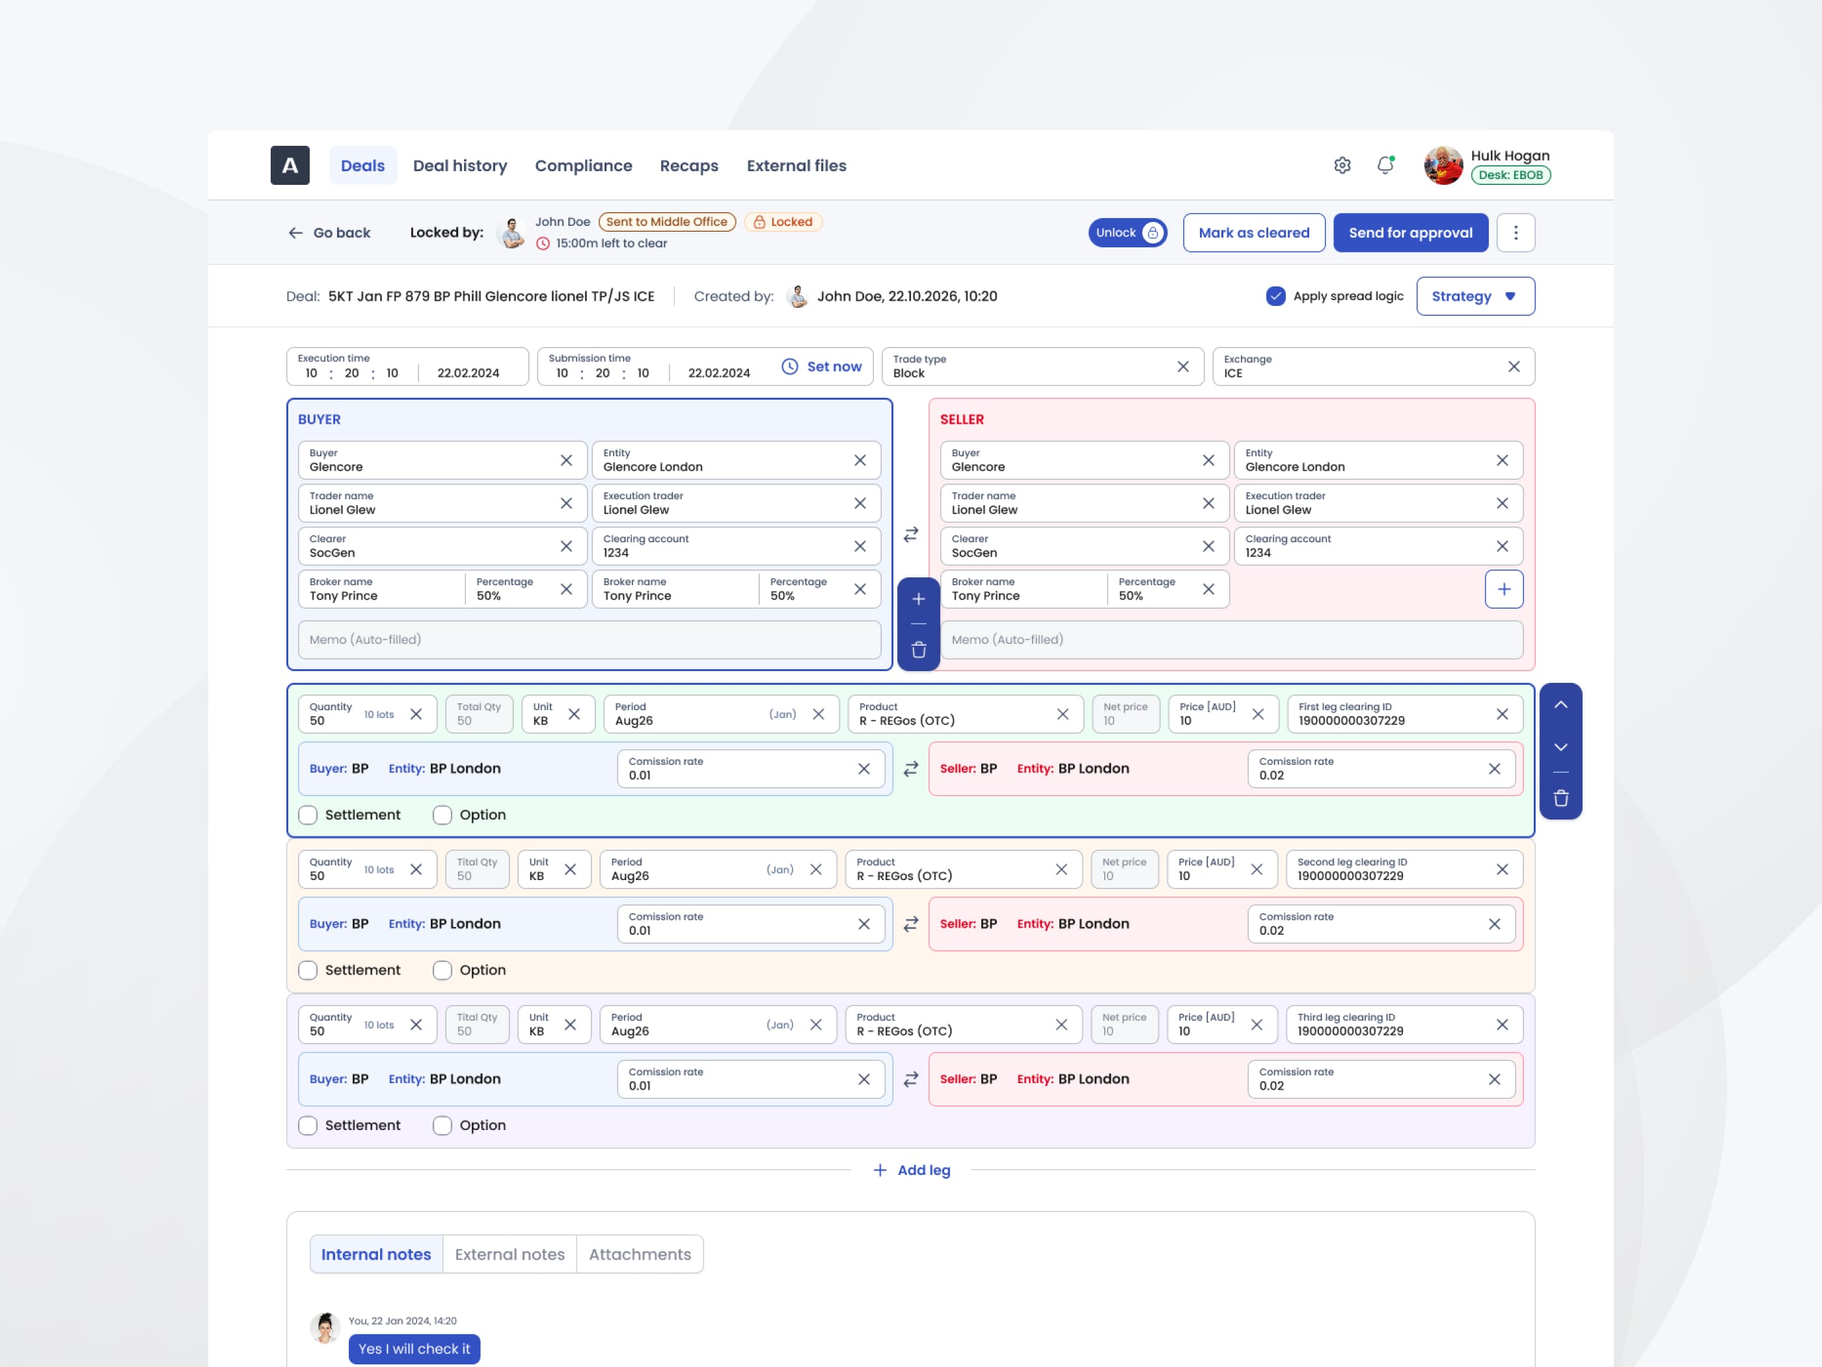Switch to External notes tab
The width and height of the screenshot is (1822, 1367).
510,1255
